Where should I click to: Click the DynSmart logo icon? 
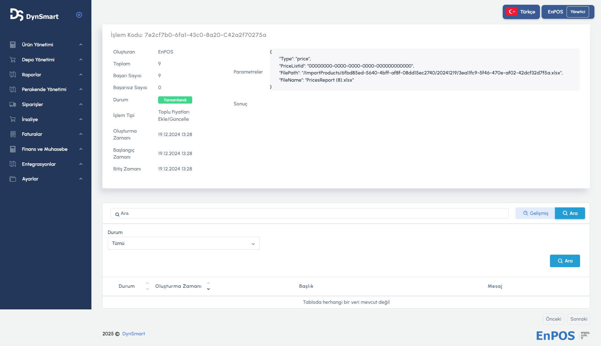[17, 15]
